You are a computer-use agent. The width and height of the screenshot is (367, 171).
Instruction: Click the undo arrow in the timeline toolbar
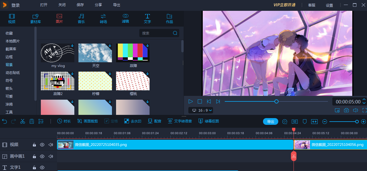click(4, 121)
